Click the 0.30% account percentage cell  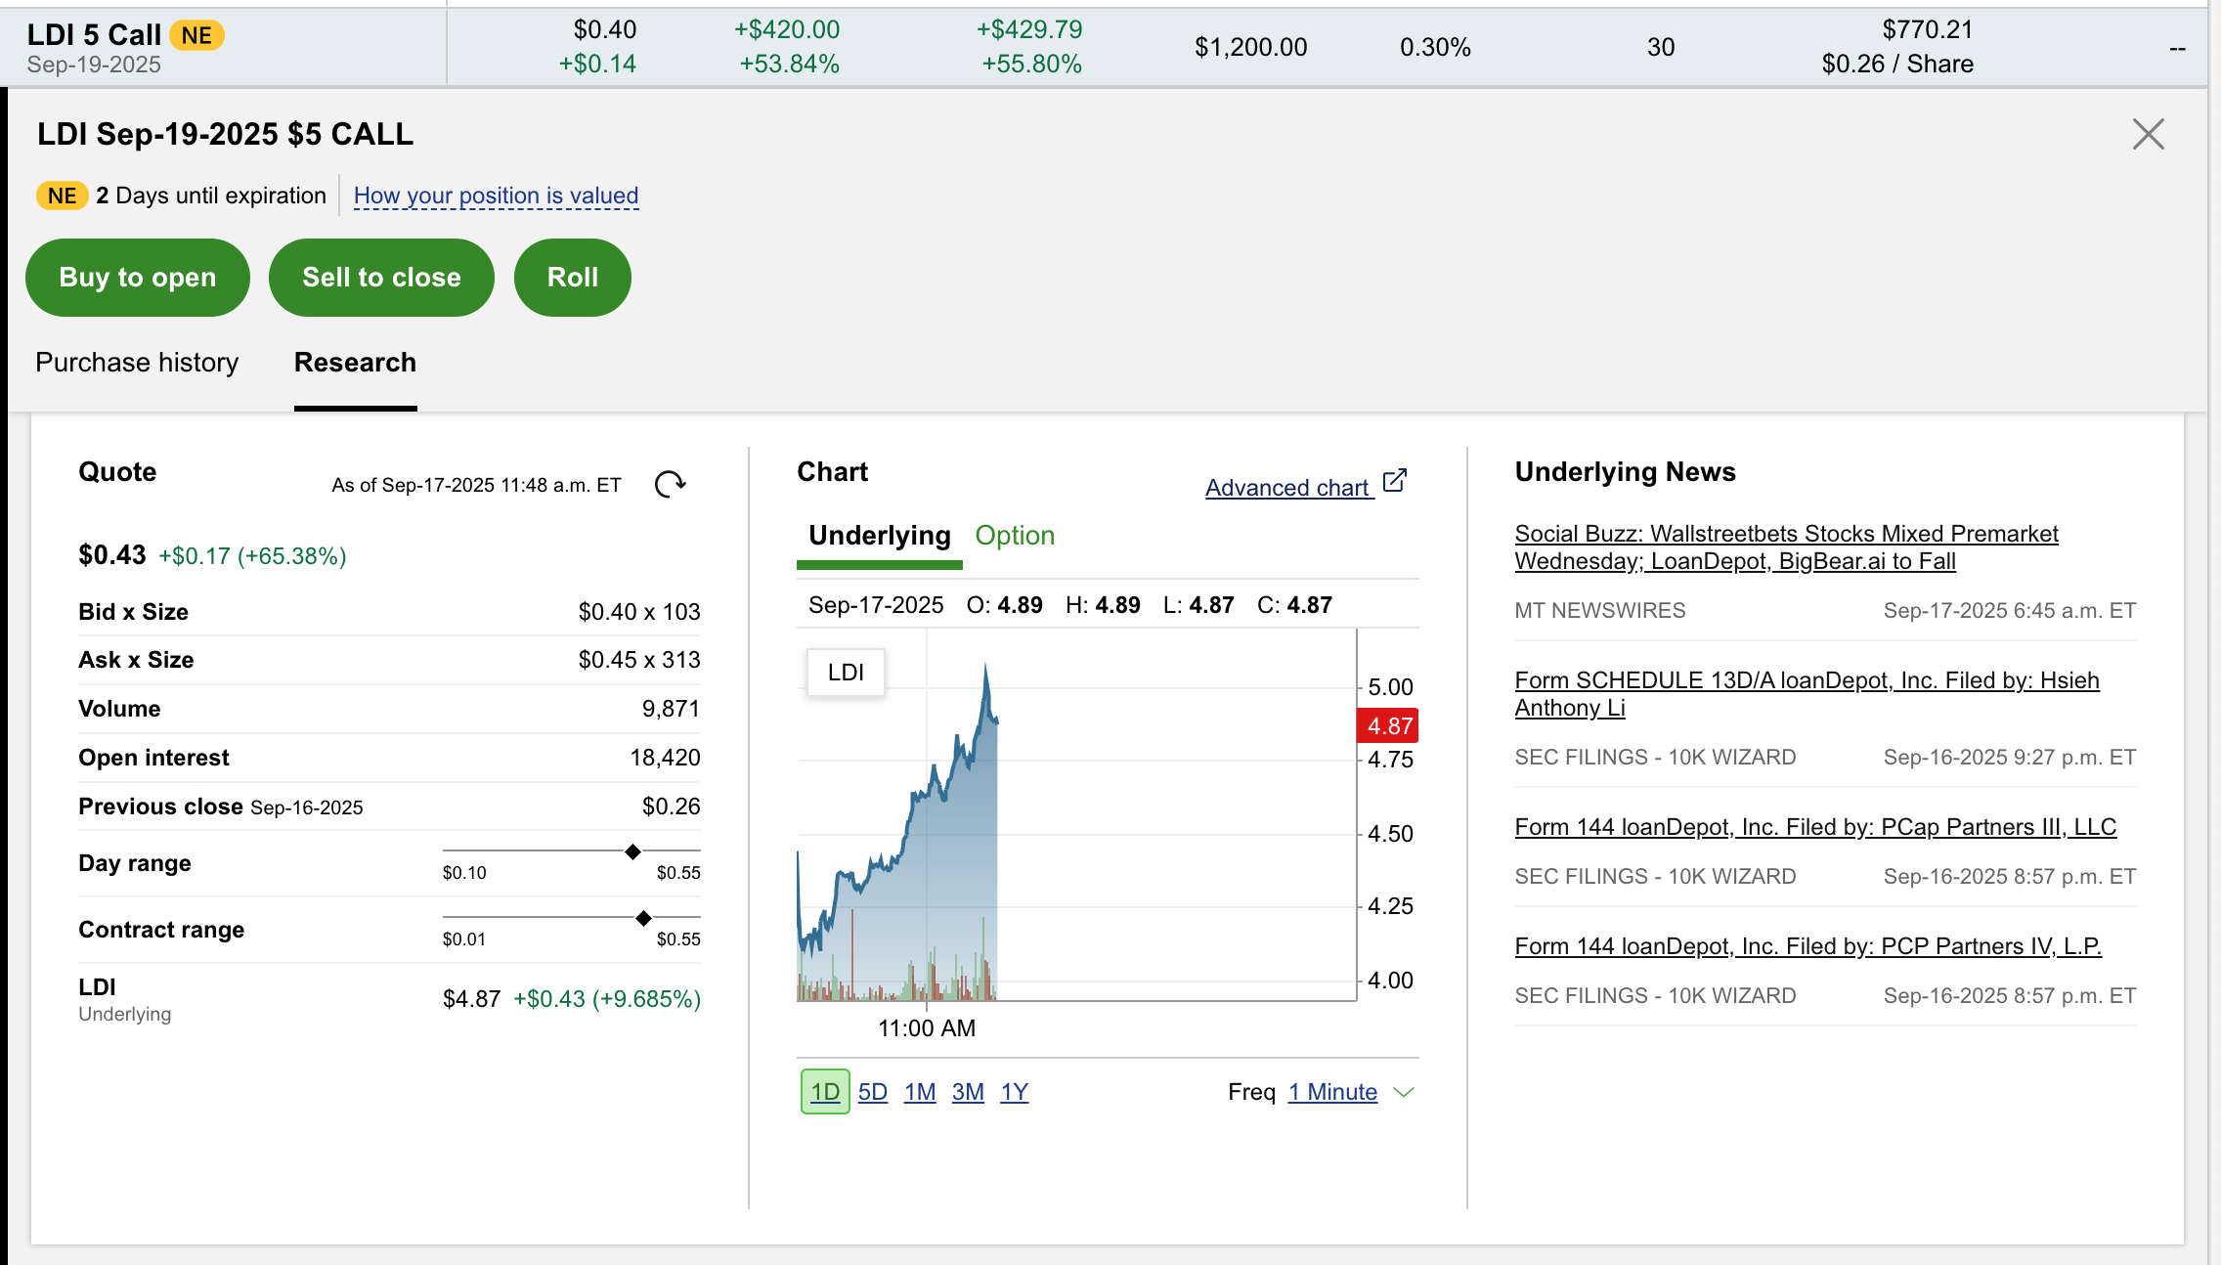(1435, 47)
